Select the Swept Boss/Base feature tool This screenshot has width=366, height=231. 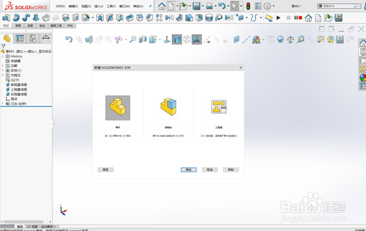tap(26, 18)
